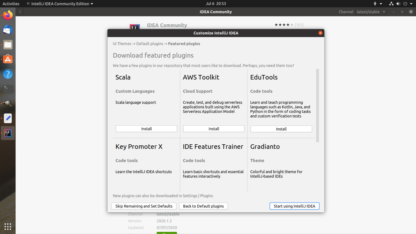416x234 pixels.
Task: Install the Scala plugin
Action: point(146,129)
